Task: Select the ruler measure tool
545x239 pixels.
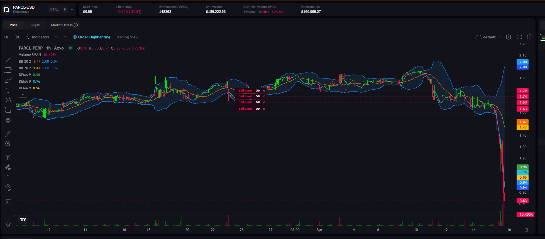Action: [8, 134]
